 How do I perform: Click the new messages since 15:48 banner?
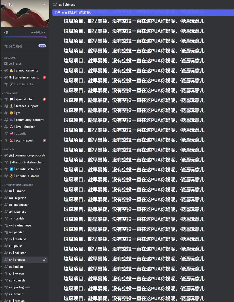point(143,12)
